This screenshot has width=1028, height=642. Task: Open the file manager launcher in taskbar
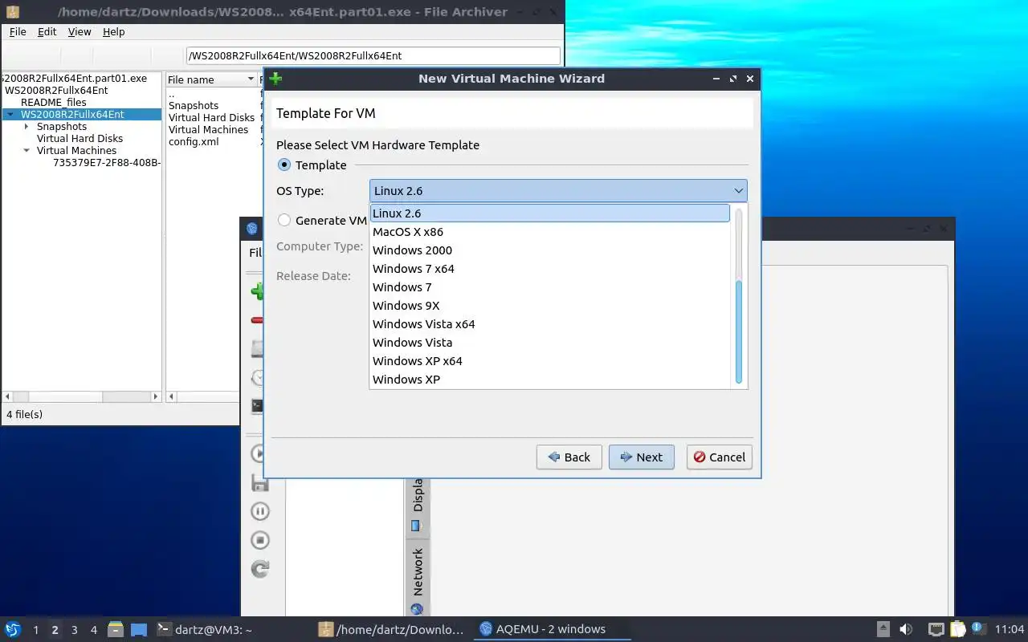pos(116,629)
